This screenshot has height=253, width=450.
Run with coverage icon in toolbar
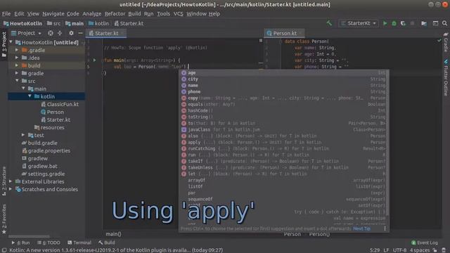point(403,23)
